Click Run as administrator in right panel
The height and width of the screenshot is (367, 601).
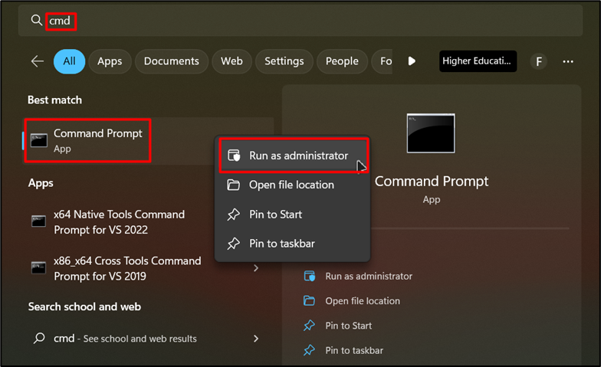point(368,276)
